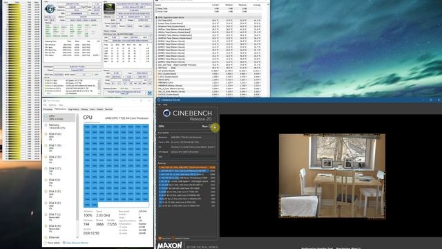This screenshot has width=442, height=249.
Task: Select Disk 1 (H:) in Task Manager sidebar
Action: [x=59, y=147]
